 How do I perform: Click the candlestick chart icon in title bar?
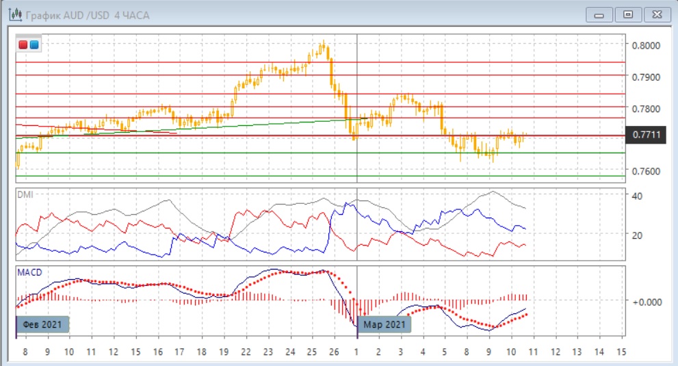click(x=13, y=14)
